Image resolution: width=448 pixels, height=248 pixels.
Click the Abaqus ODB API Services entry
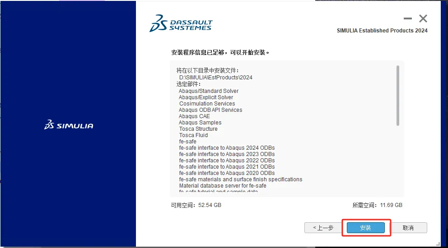[210, 110]
